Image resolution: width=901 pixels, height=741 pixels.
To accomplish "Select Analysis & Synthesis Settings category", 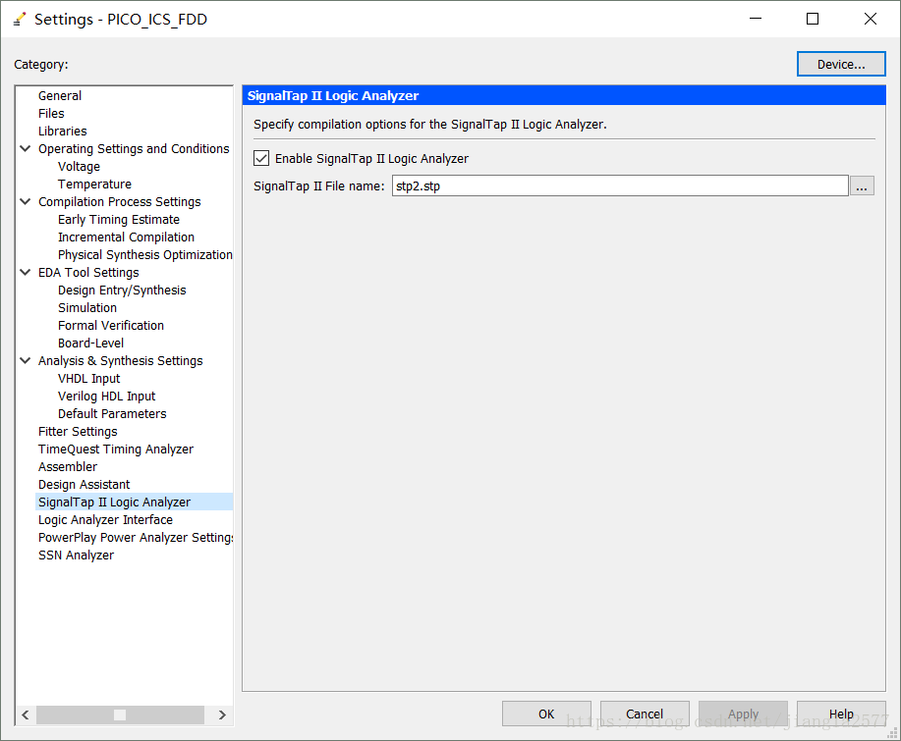I will 121,361.
